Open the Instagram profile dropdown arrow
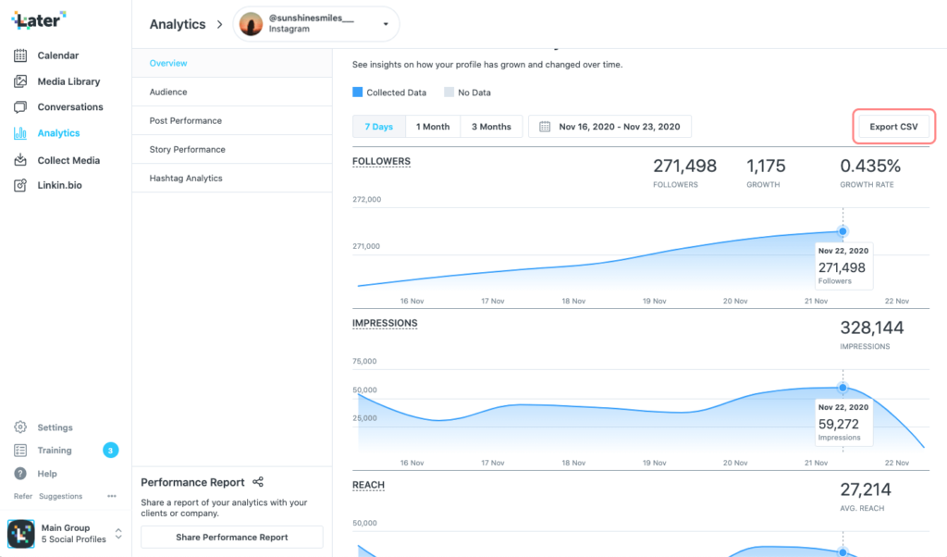Viewport: 947px width, 557px height. coord(386,24)
